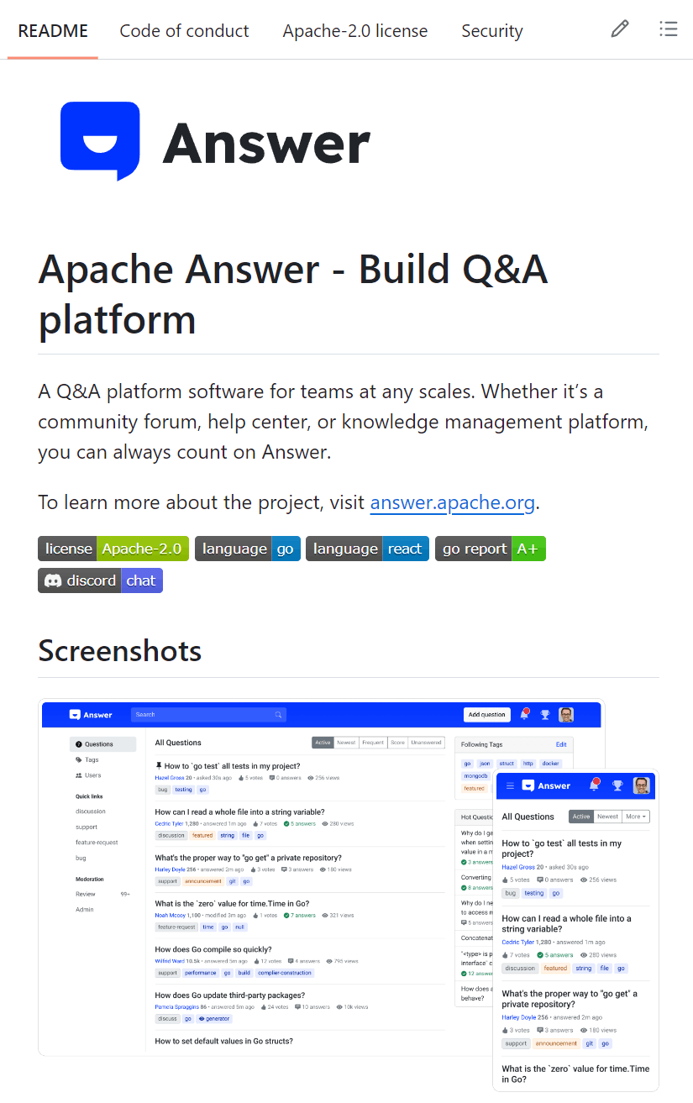Click the language react badge

click(367, 549)
